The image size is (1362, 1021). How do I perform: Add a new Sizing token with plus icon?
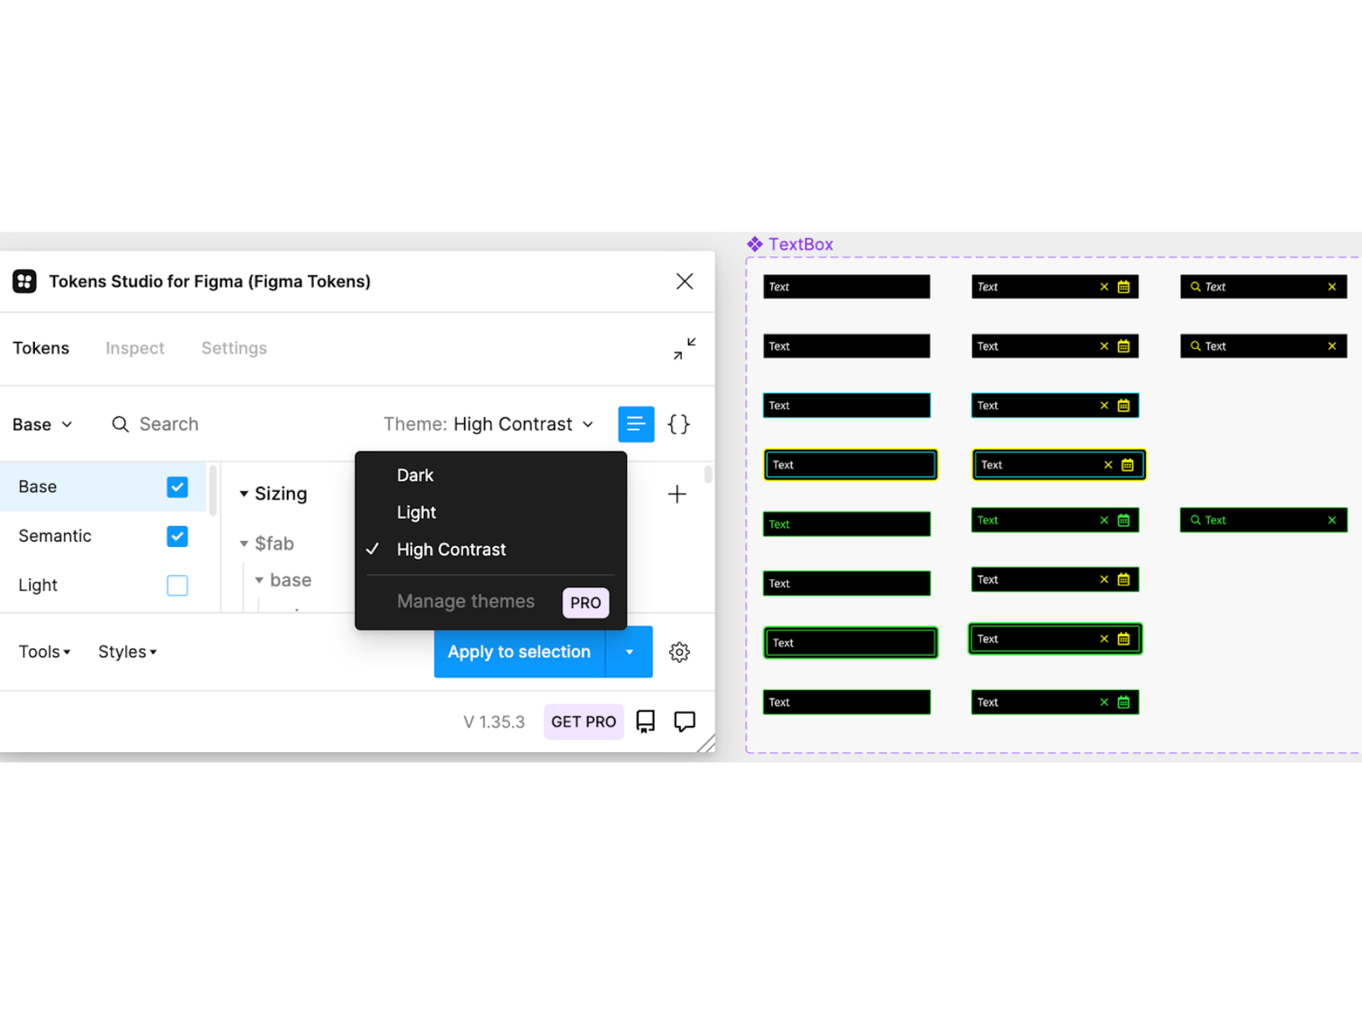point(677,494)
